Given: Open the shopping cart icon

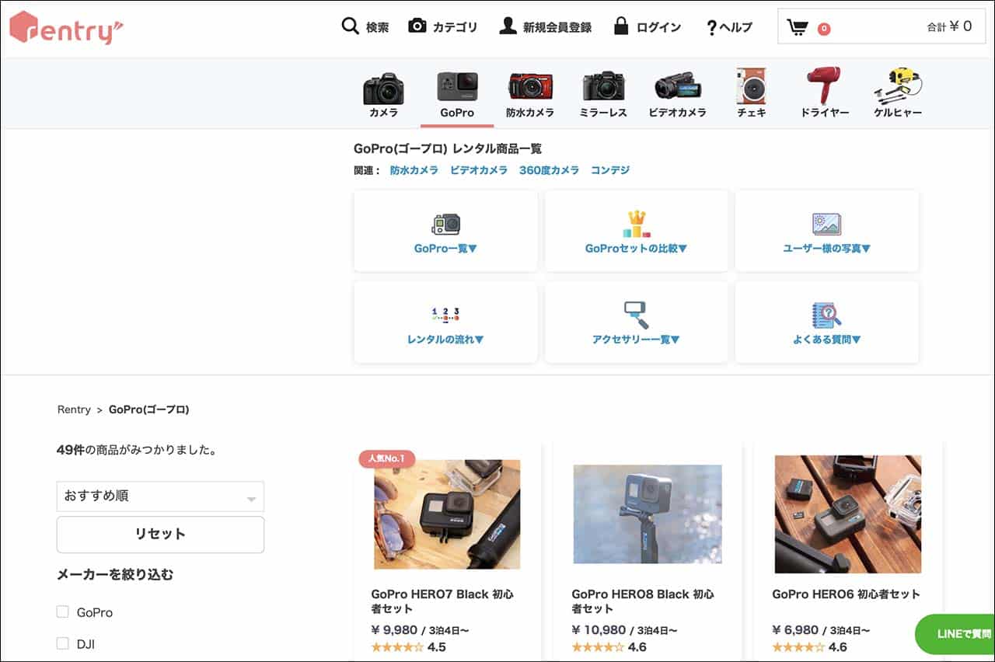Looking at the screenshot, I should click(797, 28).
